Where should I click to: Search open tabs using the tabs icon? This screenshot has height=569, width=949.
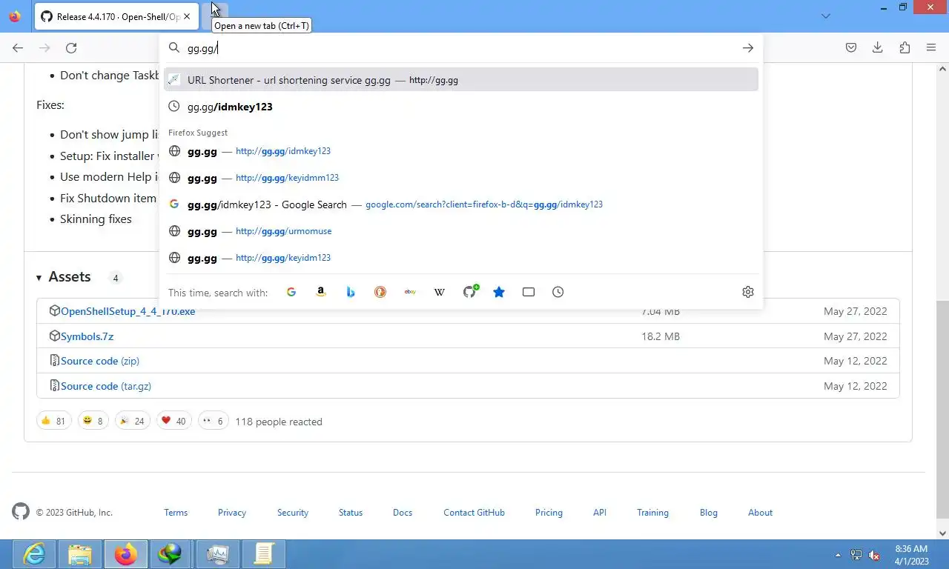529,292
